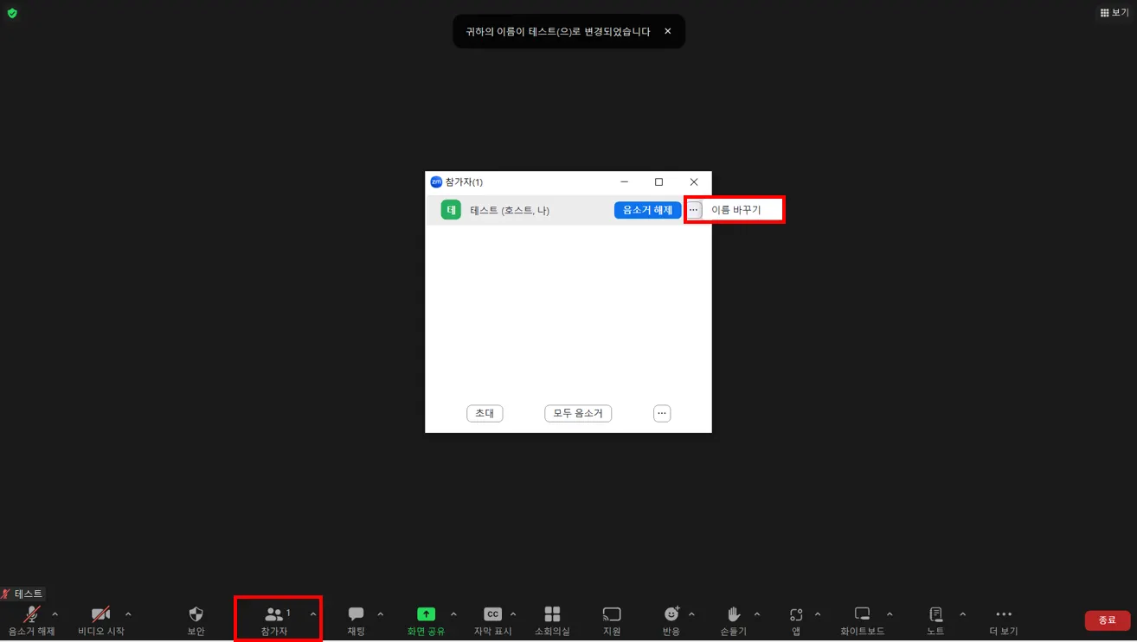Click the 참가자(1) window title
This screenshot has height=642, width=1137.
[464, 182]
